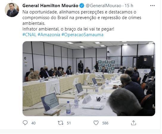Screen dimensions: 162x134
Task: Open General Mourão's profile avatar
Action: point(12,10)
